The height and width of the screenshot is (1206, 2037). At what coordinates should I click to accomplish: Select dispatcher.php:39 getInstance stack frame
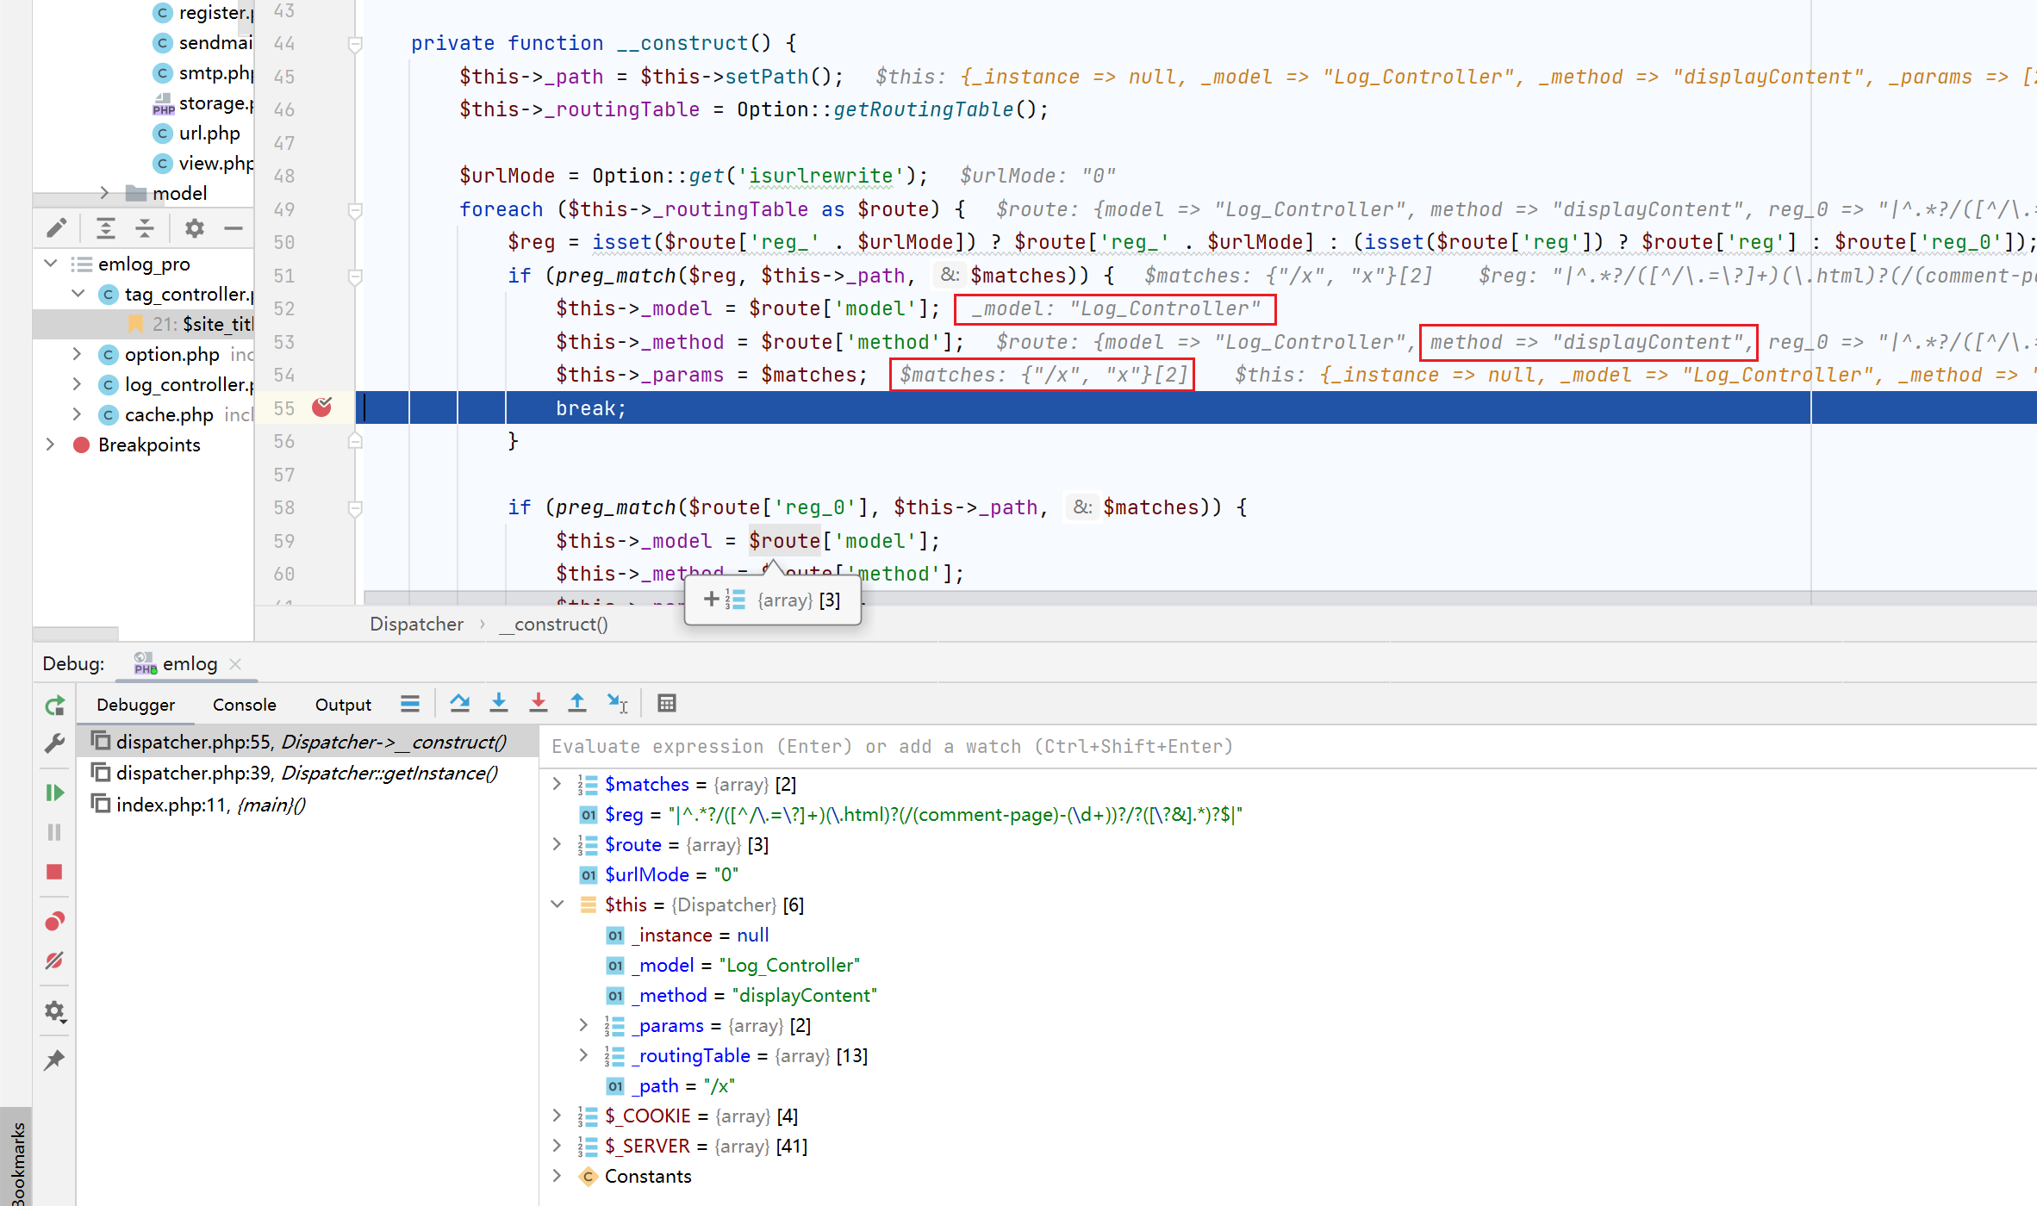click(x=306, y=773)
